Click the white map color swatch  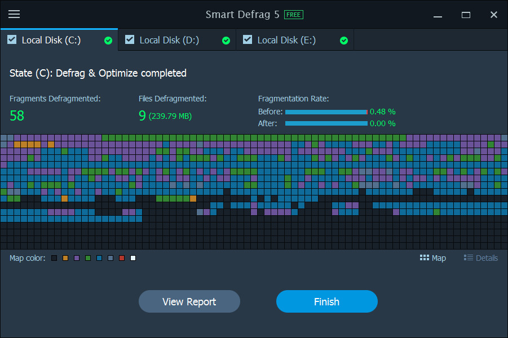pyautogui.click(x=133, y=258)
